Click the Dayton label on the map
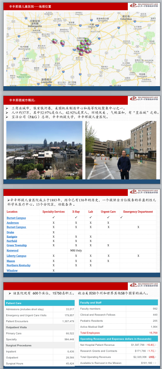The height and width of the screenshot is (369, 162). point(92,27)
